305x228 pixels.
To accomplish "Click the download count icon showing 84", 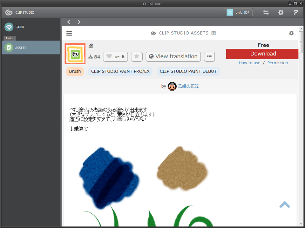I will tap(91, 57).
